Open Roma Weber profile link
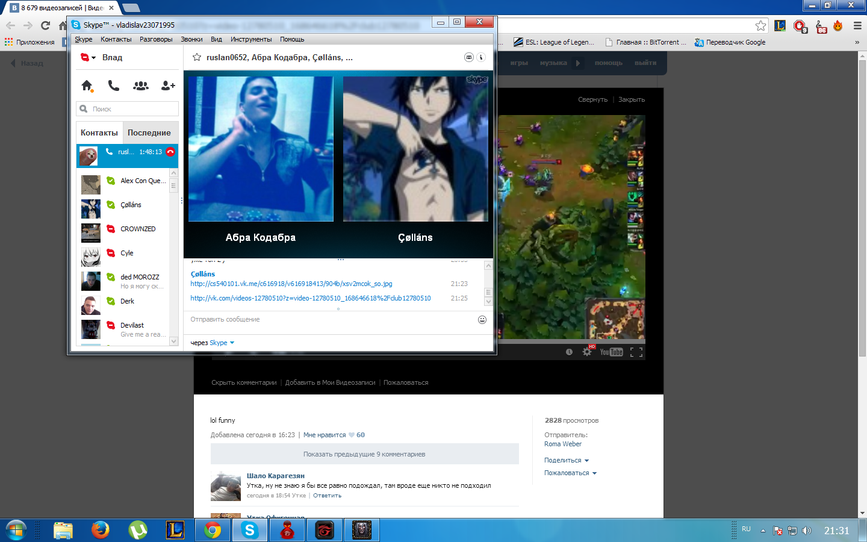The image size is (867, 542). click(563, 444)
